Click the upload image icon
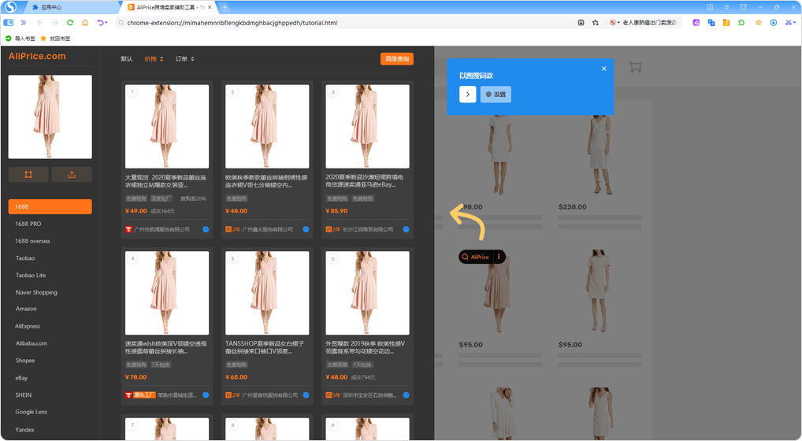This screenshot has height=441, width=802. (x=72, y=174)
